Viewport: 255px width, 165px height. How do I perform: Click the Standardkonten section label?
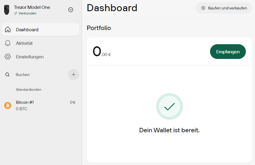pos(29,90)
